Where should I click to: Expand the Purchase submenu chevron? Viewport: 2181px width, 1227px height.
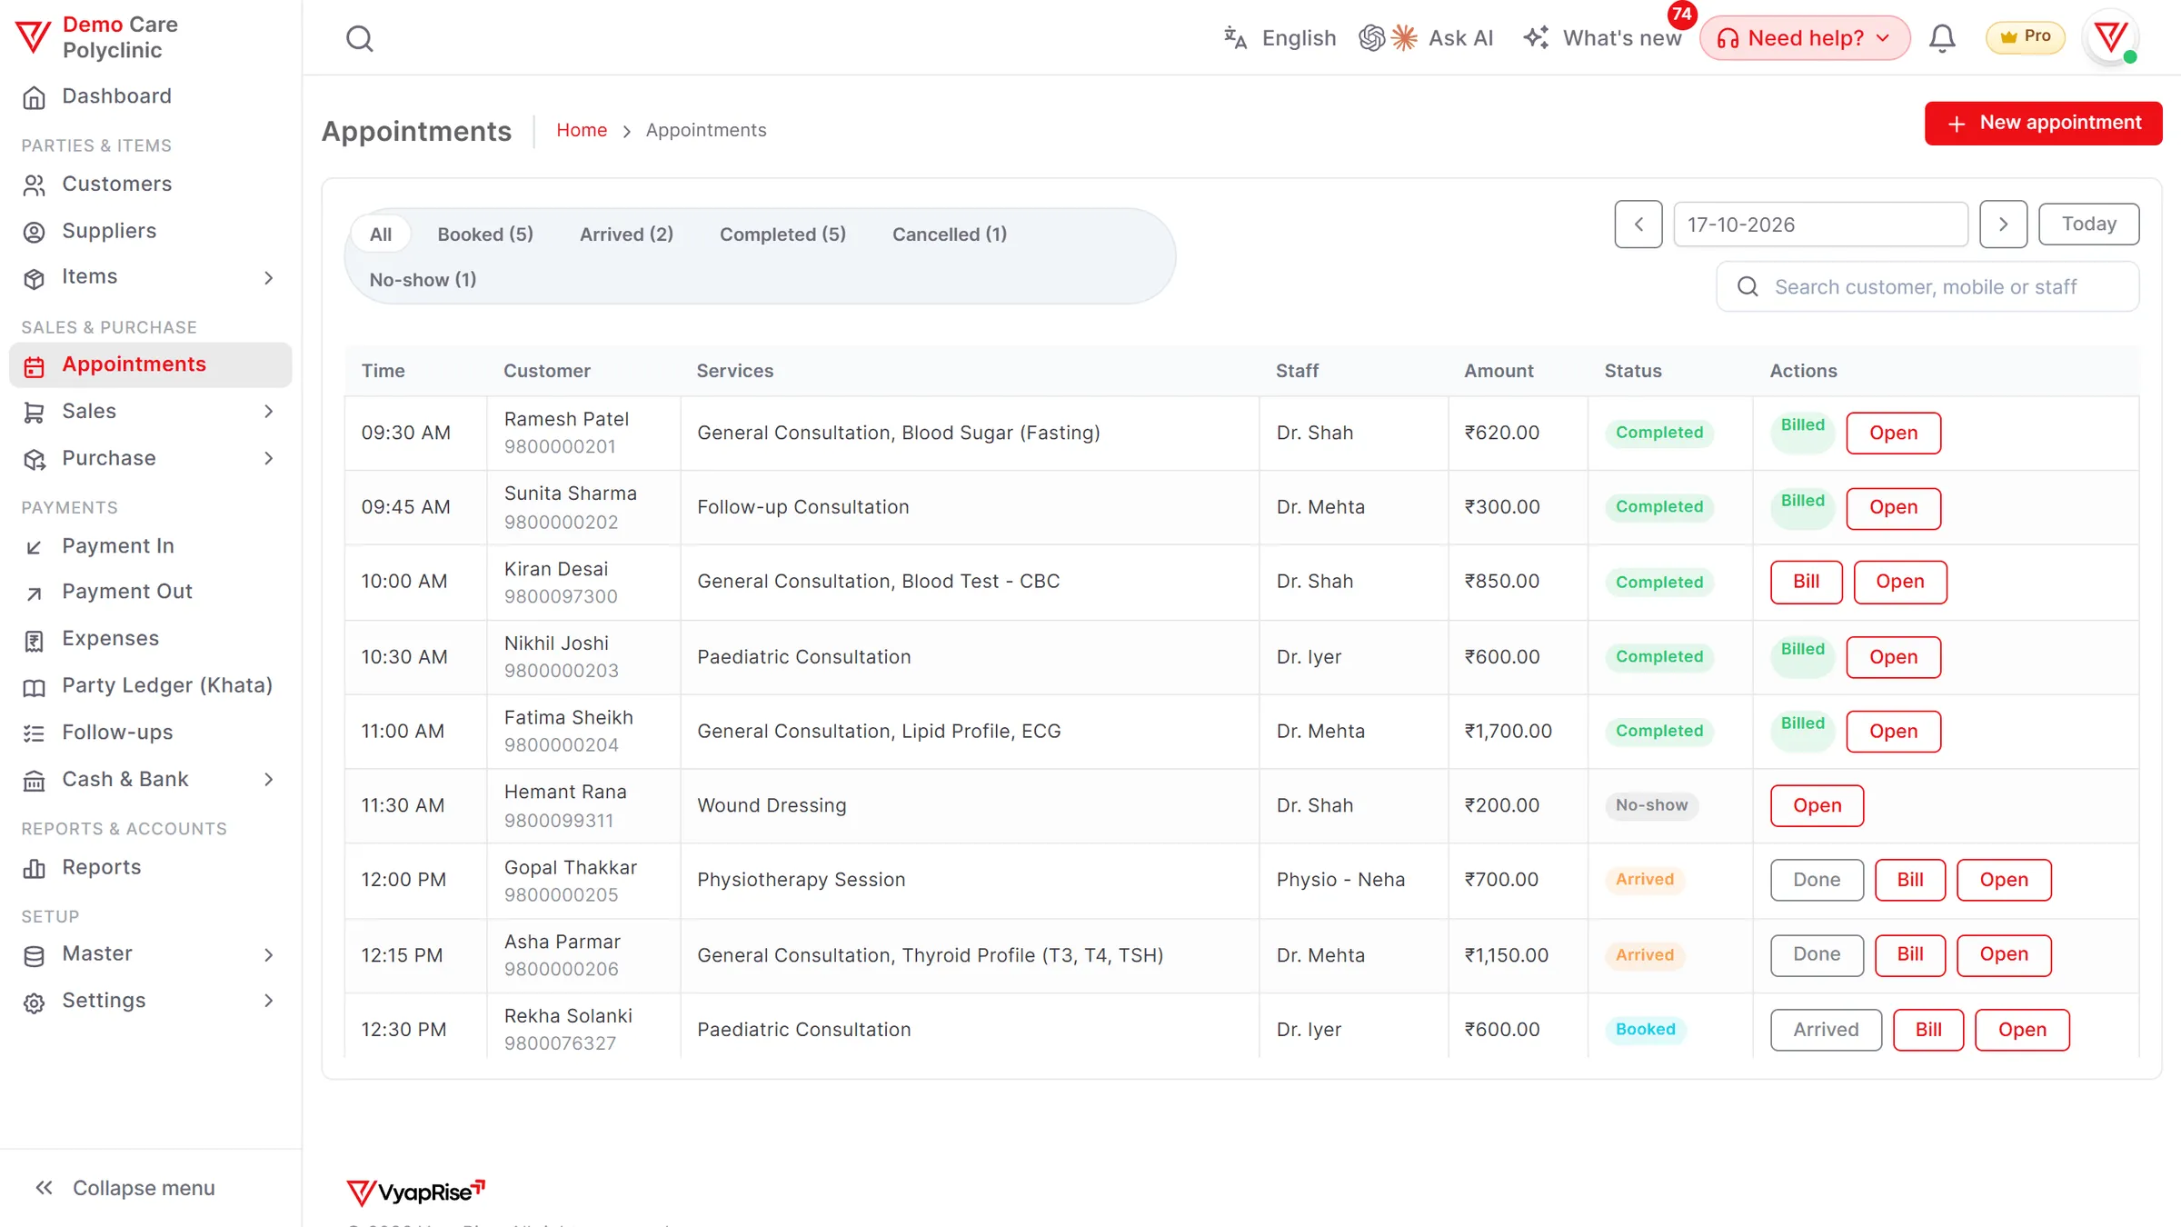pyautogui.click(x=268, y=459)
